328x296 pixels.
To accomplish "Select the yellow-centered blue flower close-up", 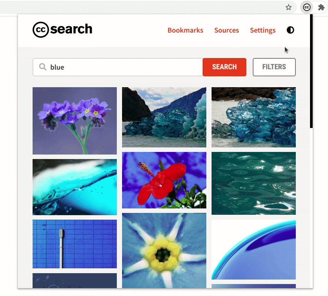I will [x=164, y=250].
